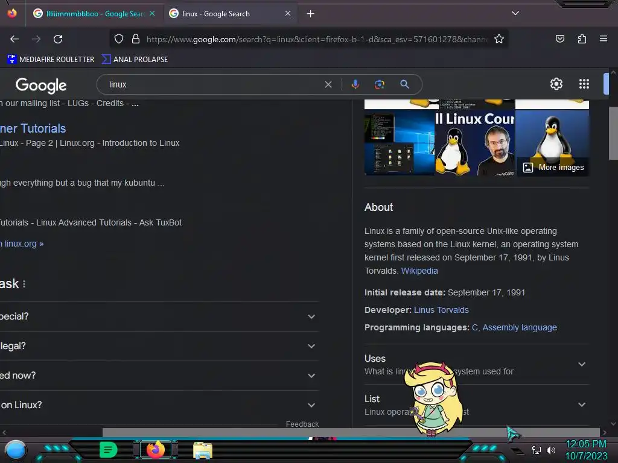Image resolution: width=618 pixels, height=463 pixels.
Task: Open the network tray icon
Action: coord(537,450)
